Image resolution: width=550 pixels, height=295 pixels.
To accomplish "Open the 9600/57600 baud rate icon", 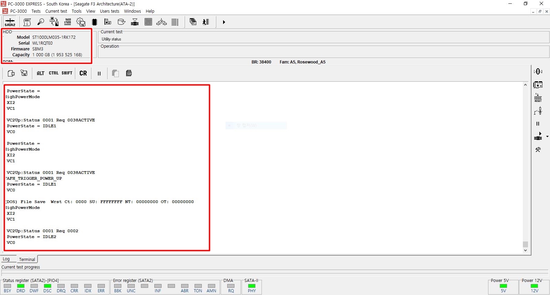I will (x=68, y=22).
